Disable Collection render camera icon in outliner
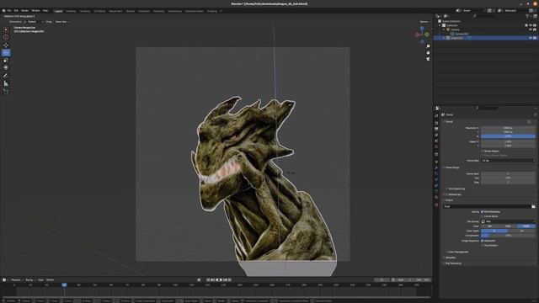Viewport: 539px width, 303px height. [x=535, y=25]
